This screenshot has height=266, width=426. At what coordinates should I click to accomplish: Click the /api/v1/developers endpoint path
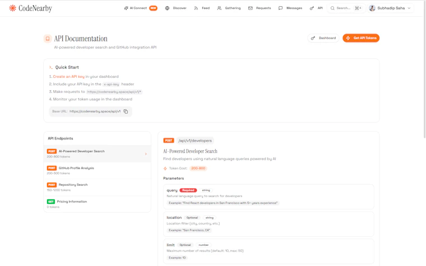pyautogui.click(x=195, y=141)
